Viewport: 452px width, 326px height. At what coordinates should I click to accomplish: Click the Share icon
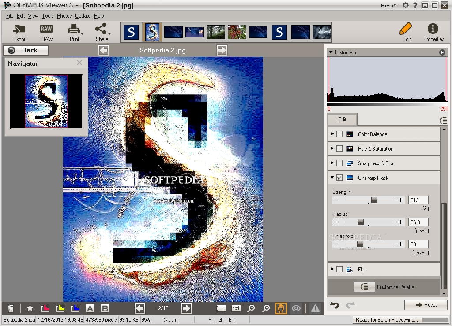(102, 33)
